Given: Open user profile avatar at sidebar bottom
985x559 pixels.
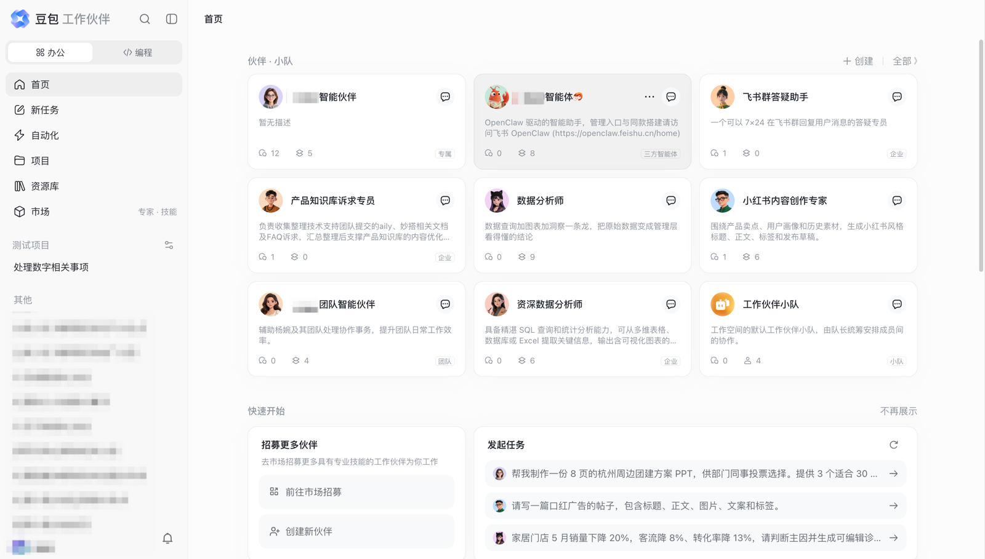Looking at the screenshot, I should (19, 547).
